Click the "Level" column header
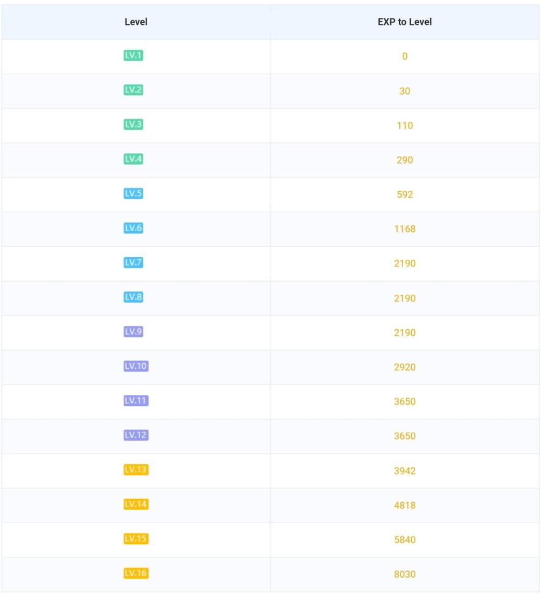 tap(136, 22)
